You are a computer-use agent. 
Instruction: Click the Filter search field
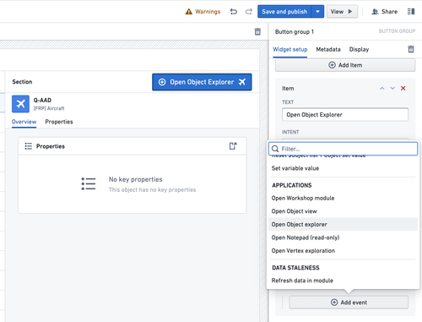click(343, 149)
